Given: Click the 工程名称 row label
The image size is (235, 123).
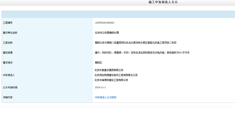Looking at the screenshot, I should (8, 43).
